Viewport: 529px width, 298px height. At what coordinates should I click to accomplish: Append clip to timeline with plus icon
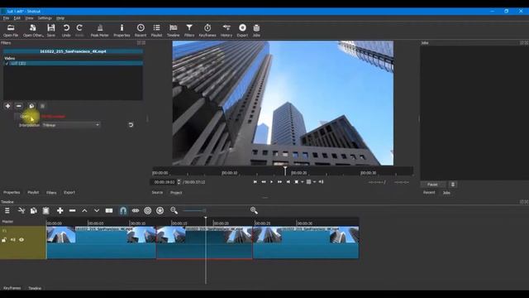[60, 210]
